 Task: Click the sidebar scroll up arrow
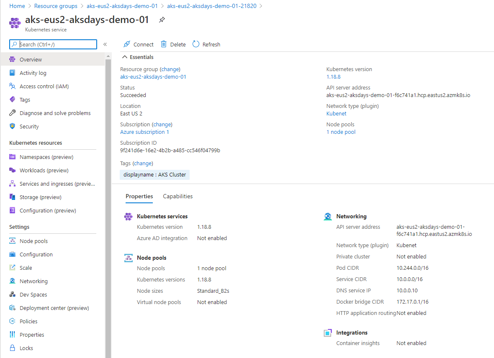pyautogui.click(x=108, y=56)
